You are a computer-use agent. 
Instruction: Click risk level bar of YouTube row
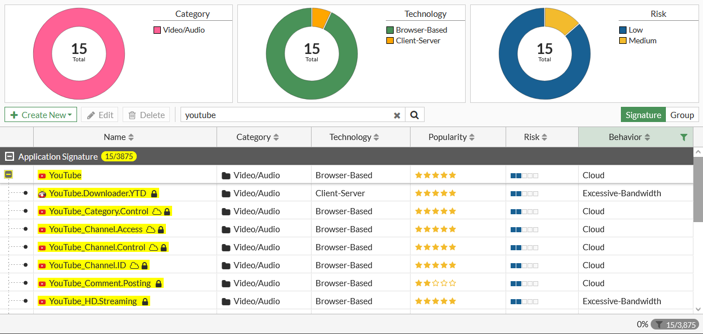coord(524,175)
